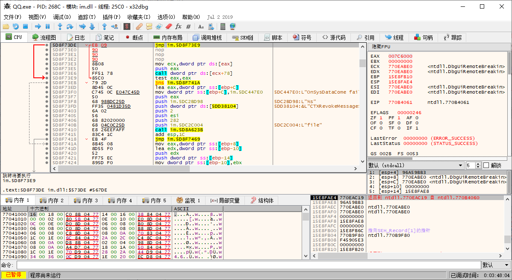This screenshot has height=280, width=512.
Task: Open the 默认 dropdown beside command bar
Action: [495, 265]
